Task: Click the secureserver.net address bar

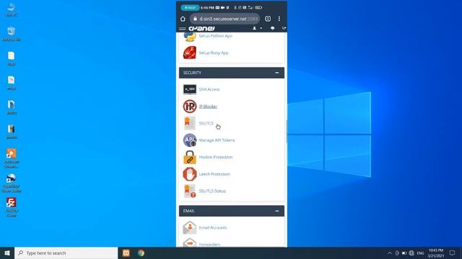Action: pyautogui.click(x=225, y=19)
